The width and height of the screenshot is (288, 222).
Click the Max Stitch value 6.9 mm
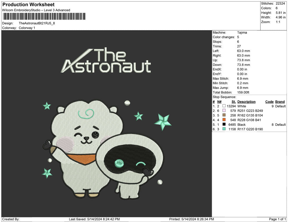tap(242, 79)
